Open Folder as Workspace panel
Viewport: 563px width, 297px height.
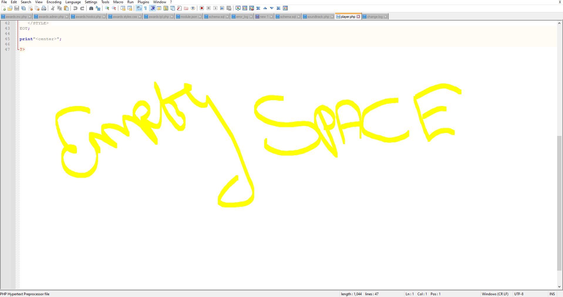pyautogui.click(x=186, y=8)
